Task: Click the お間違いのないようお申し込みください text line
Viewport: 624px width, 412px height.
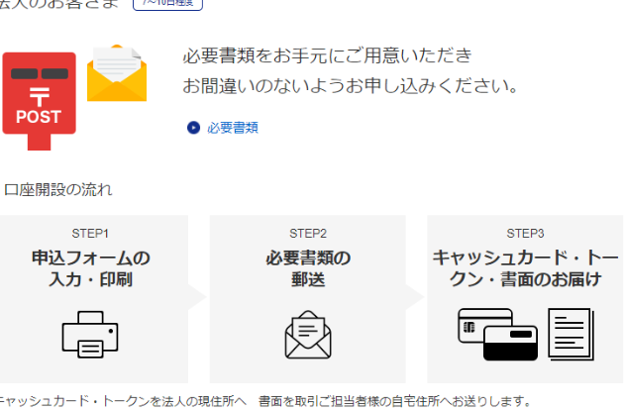Action: [x=351, y=86]
